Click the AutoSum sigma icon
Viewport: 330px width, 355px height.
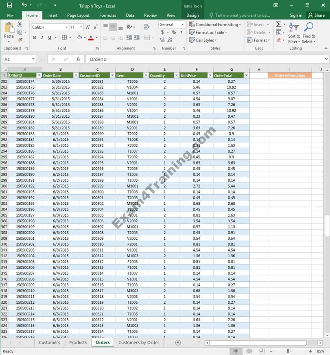tap(278, 24)
